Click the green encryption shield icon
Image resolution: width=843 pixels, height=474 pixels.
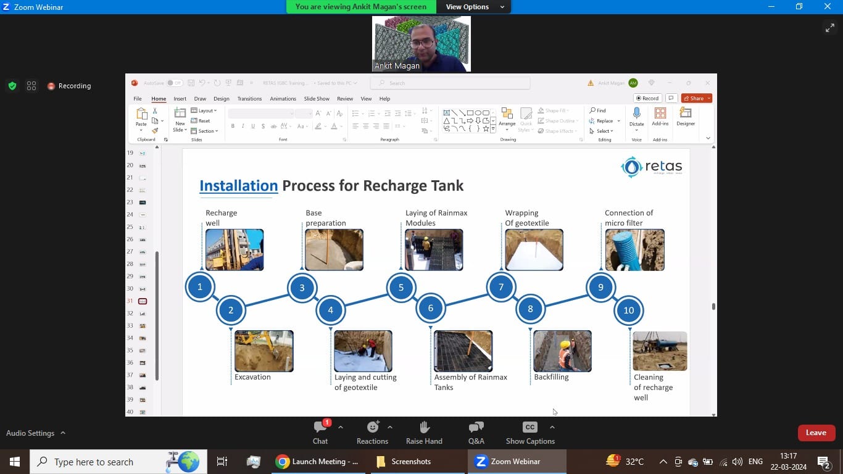coord(12,86)
